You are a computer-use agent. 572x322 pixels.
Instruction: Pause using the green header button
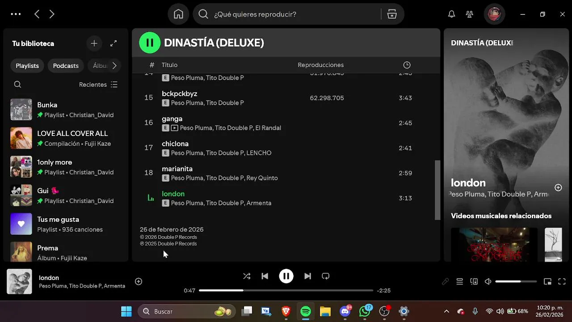(x=150, y=43)
